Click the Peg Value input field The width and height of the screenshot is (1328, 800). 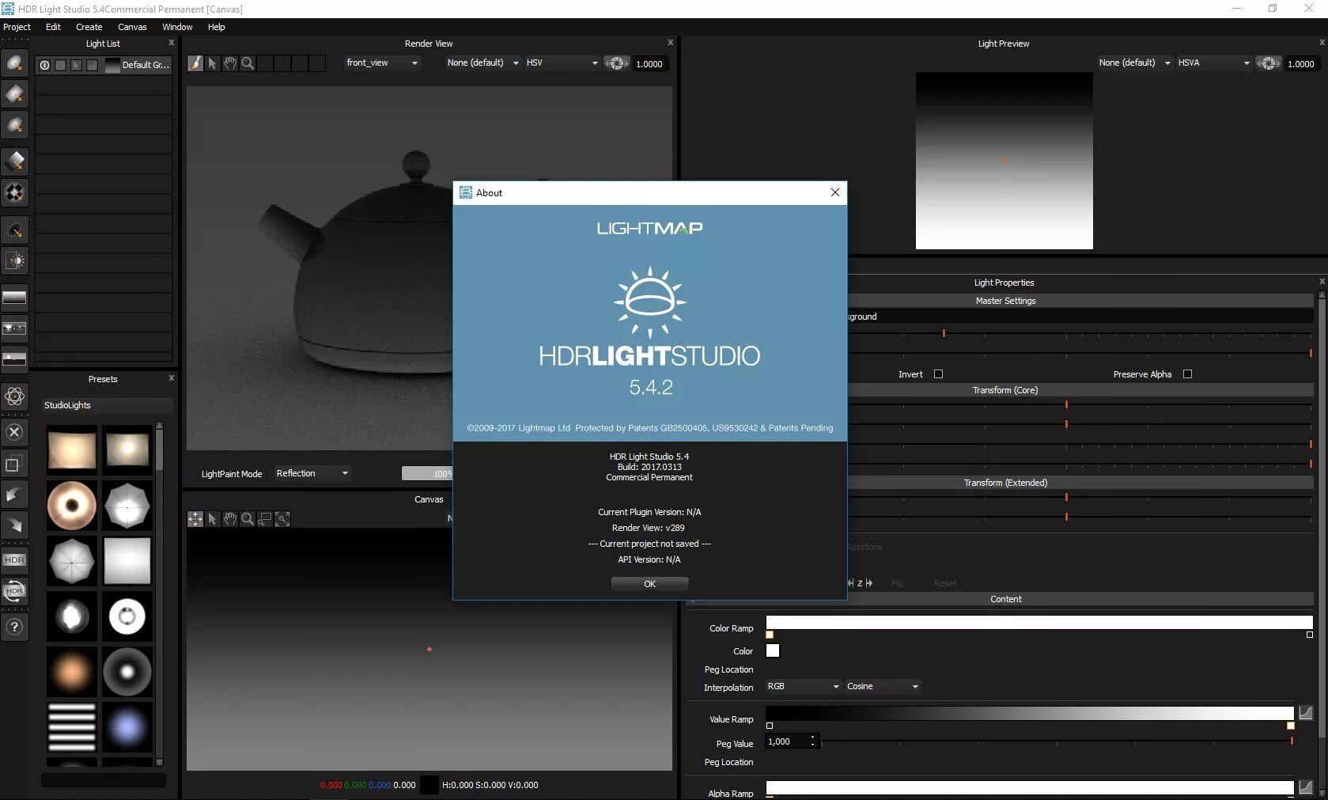(792, 741)
